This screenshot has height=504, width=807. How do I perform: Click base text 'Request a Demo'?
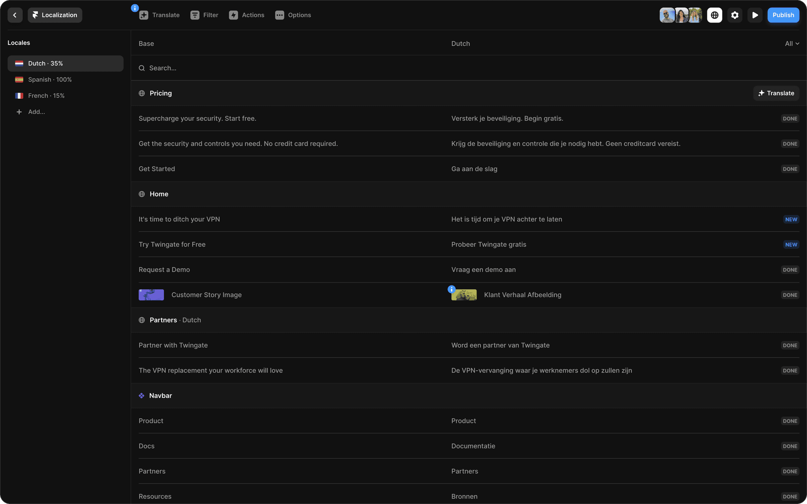(x=164, y=270)
